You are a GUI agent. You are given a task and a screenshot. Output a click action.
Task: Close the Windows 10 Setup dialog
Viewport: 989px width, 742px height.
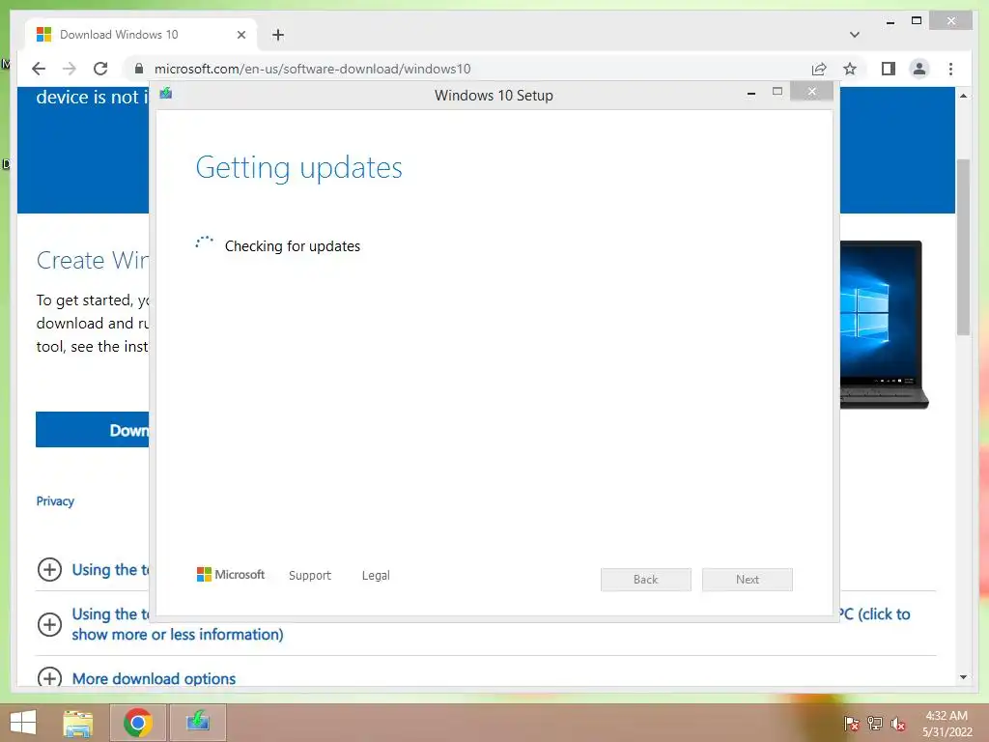[811, 92]
